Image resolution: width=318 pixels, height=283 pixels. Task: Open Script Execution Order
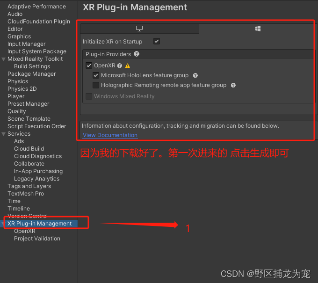click(x=36, y=126)
